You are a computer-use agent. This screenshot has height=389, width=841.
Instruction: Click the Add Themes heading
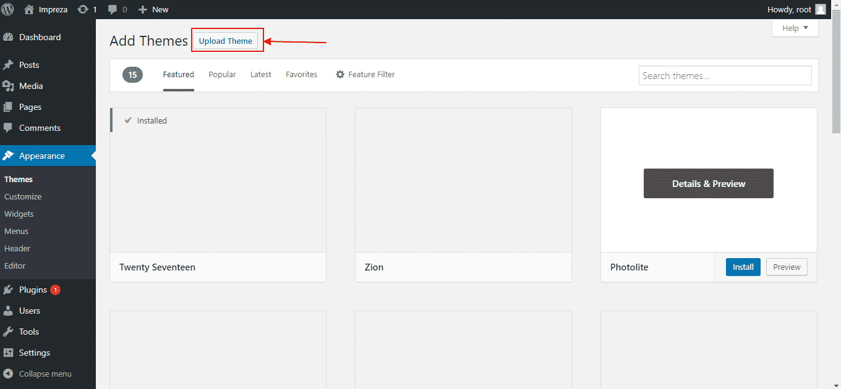tap(148, 41)
